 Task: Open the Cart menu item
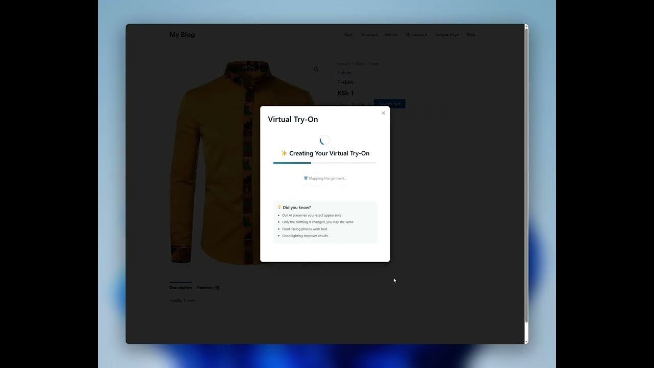coord(348,34)
